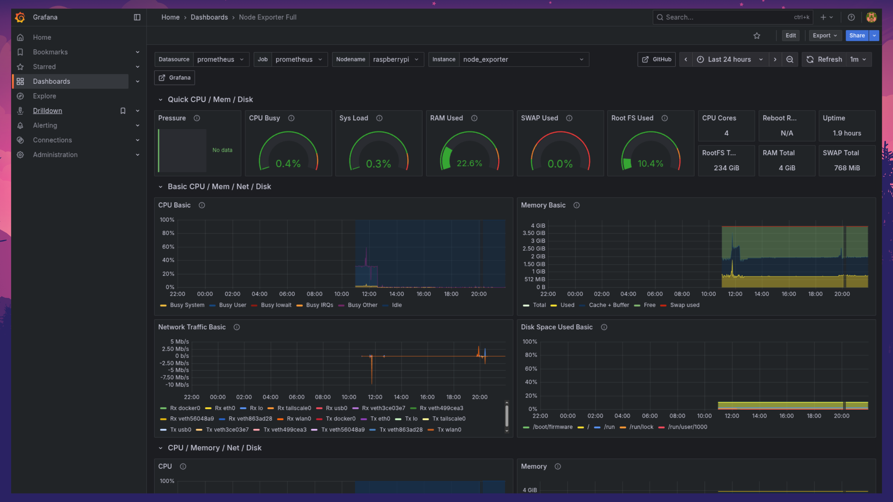This screenshot has width=893, height=502.
Task: Go to Dashboards breadcrumb link
Action: (209, 17)
